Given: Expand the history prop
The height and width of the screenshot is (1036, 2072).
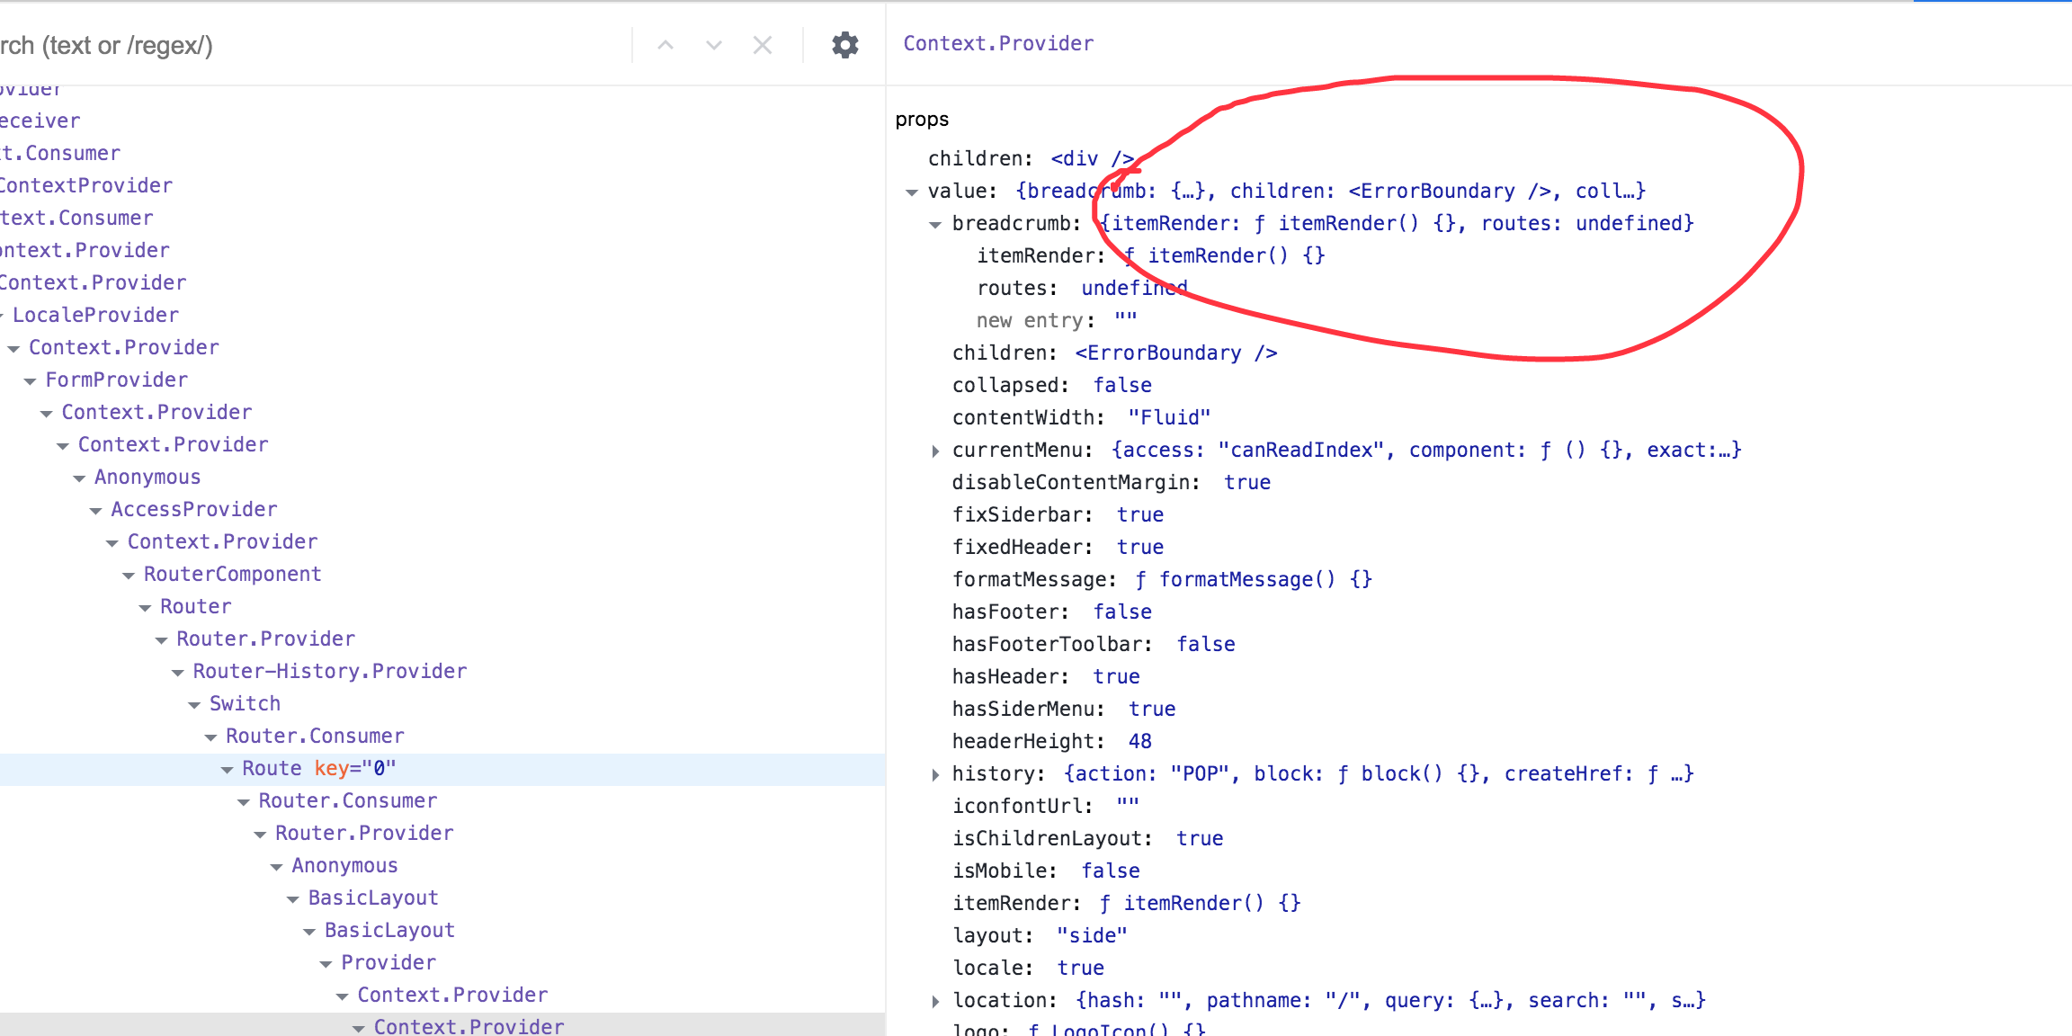Looking at the screenshot, I should click(x=935, y=773).
